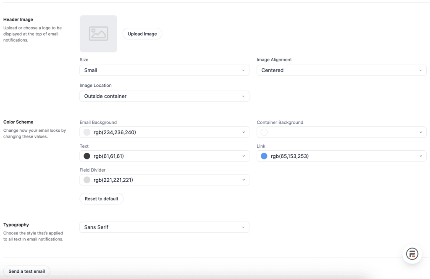Viewport: 430px width, 279px height.
Task: Open the Image Location dropdown
Action: pyautogui.click(x=164, y=96)
